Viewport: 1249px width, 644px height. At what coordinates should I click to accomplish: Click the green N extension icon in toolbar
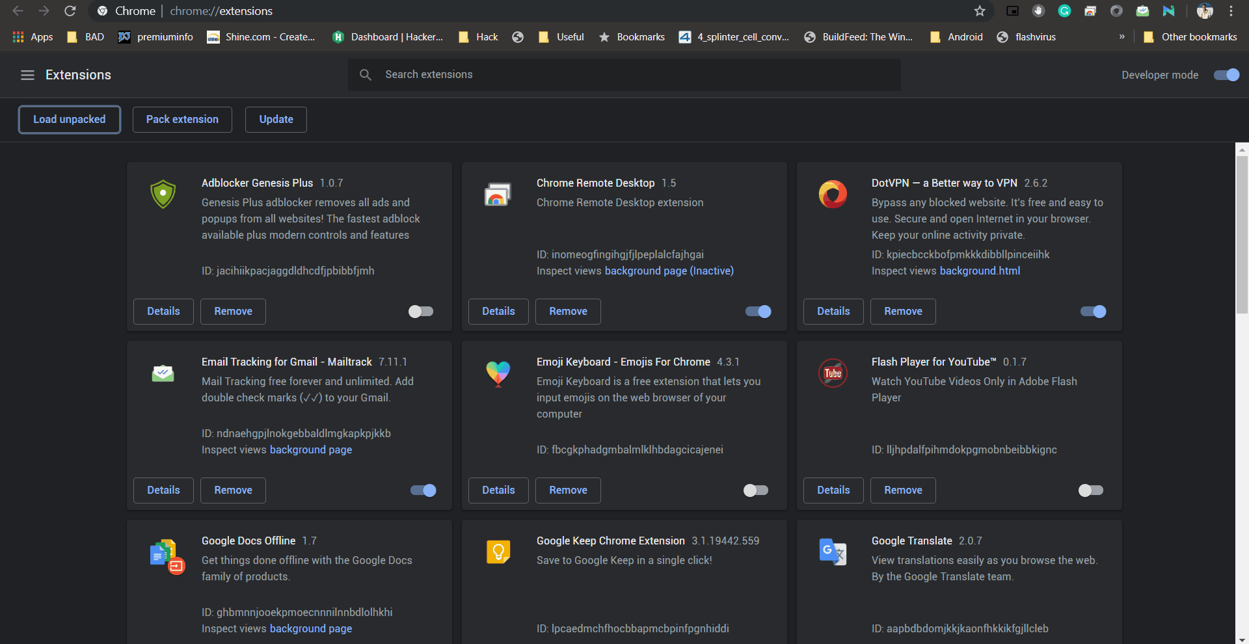(x=1168, y=11)
